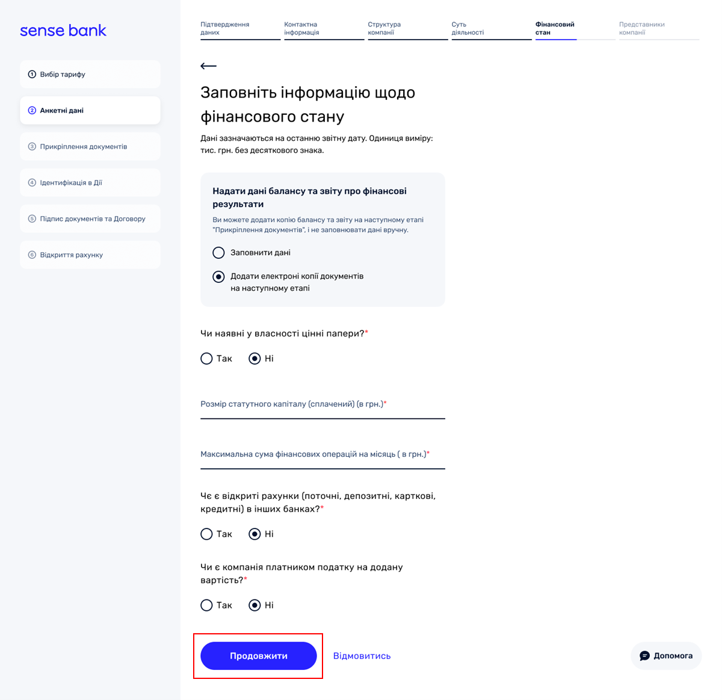Viewport: 722px width, 700px height.
Task: Click the sense bank logo
Action: 63,31
